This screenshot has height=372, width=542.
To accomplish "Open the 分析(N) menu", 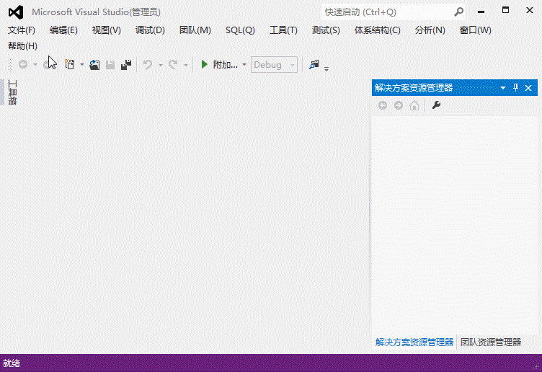I will (x=430, y=30).
